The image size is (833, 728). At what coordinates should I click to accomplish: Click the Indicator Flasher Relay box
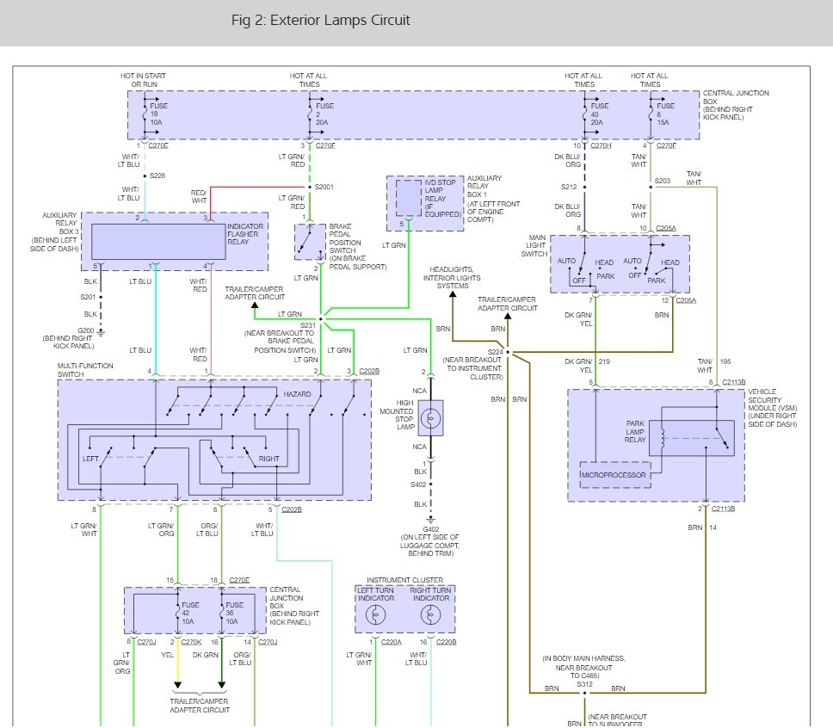[x=158, y=242]
